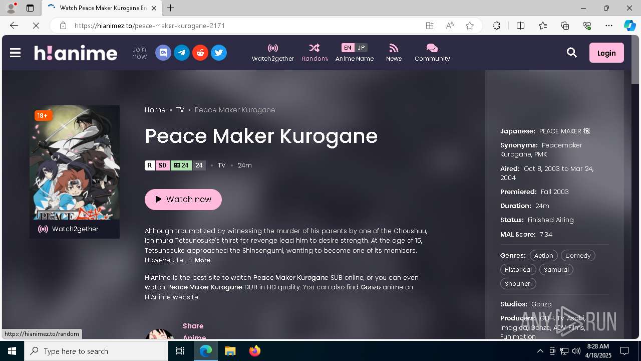Open the Windows Start menu
The height and width of the screenshot is (361, 641).
12,351
